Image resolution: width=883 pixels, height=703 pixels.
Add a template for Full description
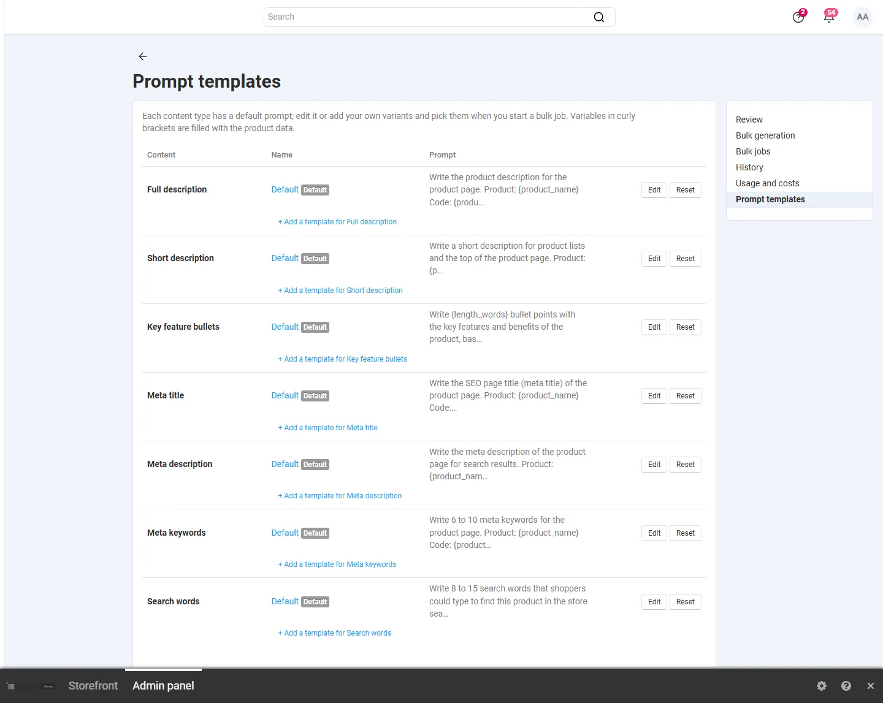click(337, 222)
